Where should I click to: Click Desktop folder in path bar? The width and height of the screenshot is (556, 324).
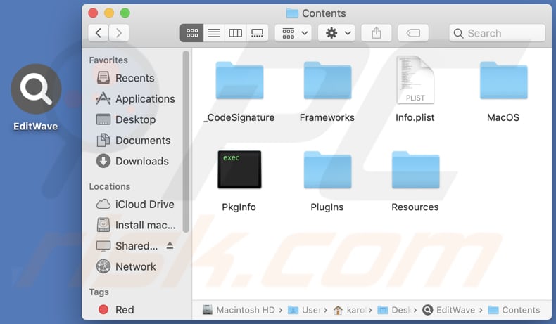394,310
